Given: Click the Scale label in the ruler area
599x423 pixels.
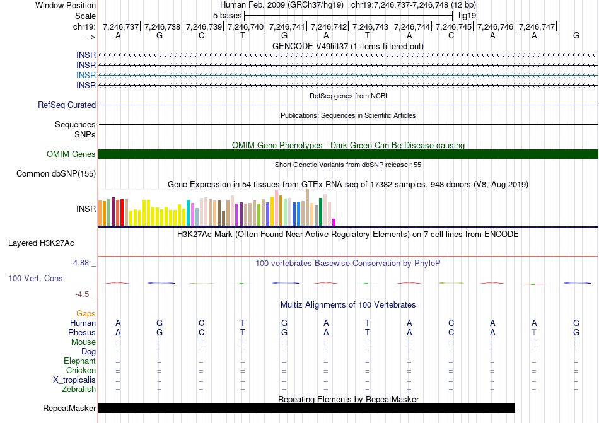Looking at the screenshot, I should tap(85, 16).
